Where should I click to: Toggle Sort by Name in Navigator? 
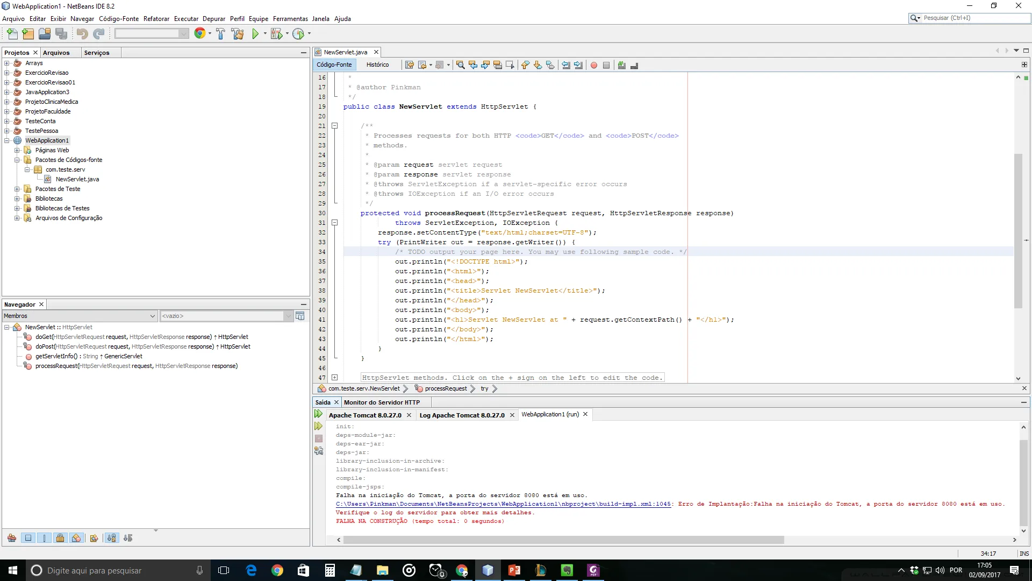point(111,538)
